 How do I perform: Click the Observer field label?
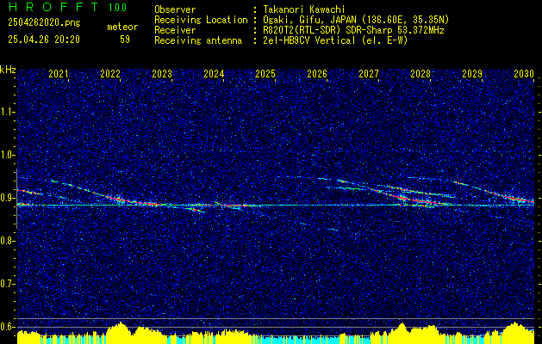point(175,9)
